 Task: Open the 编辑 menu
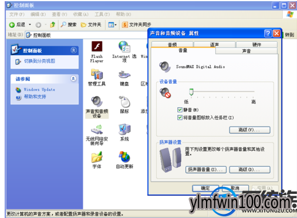point(38,14)
